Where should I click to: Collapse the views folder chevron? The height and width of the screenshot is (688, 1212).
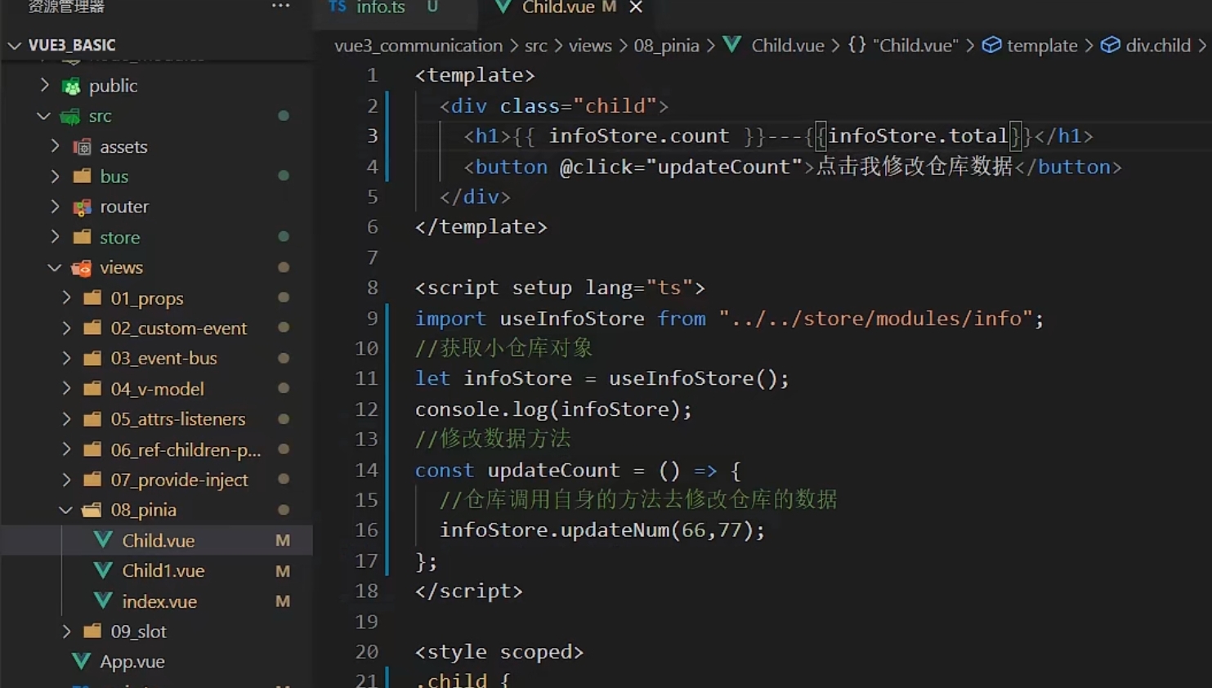point(55,267)
